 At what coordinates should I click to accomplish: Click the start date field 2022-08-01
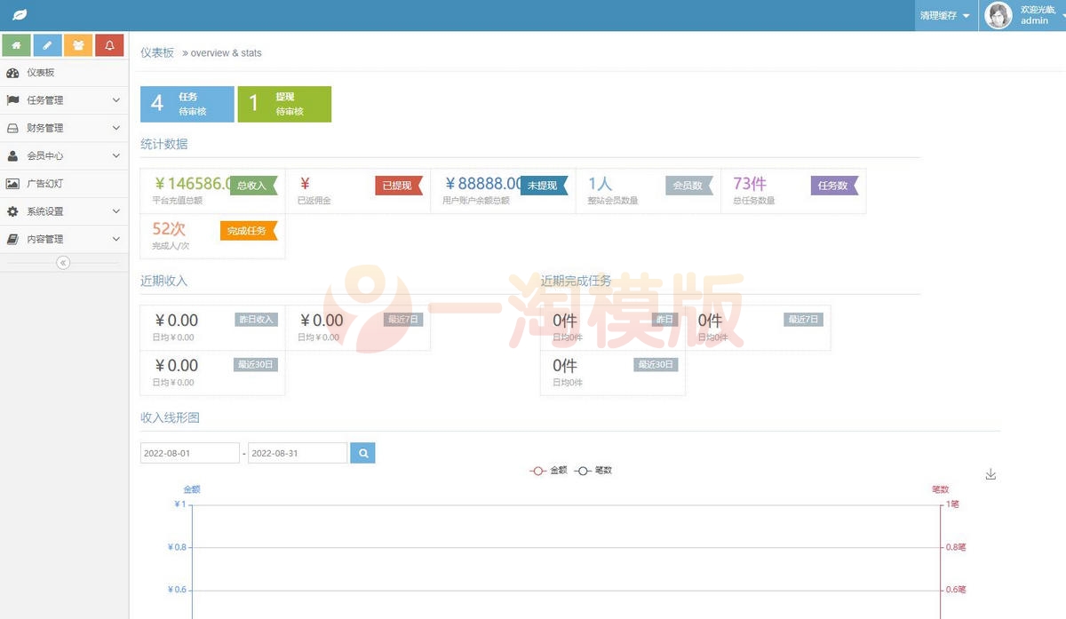[190, 453]
